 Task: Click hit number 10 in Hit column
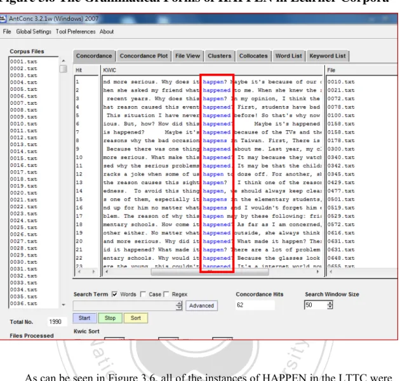tap(79, 157)
